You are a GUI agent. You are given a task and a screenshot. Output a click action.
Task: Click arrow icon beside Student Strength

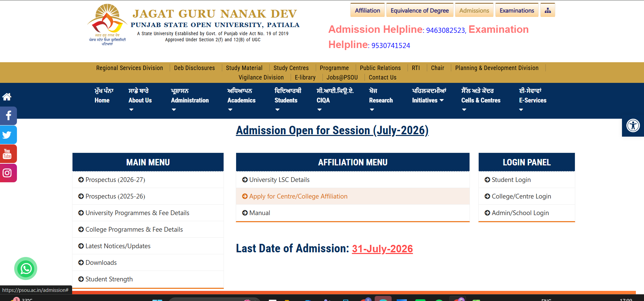tap(81, 279)
